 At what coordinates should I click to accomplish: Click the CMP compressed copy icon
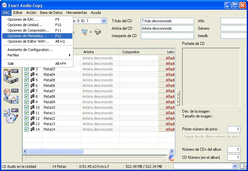pyautogui.click(x=11, y=76)
